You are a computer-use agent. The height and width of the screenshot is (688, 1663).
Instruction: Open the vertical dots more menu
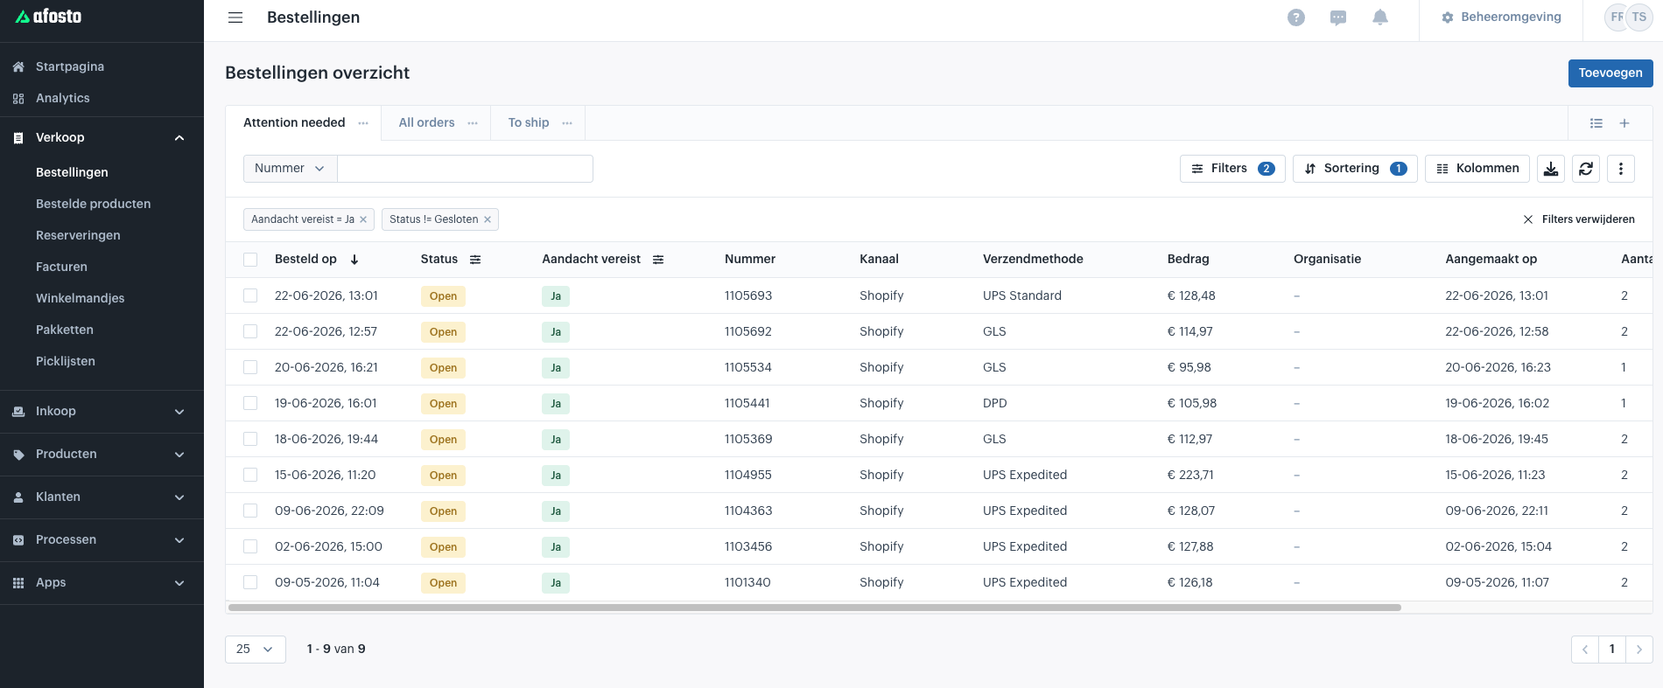tap(1621, 169)
